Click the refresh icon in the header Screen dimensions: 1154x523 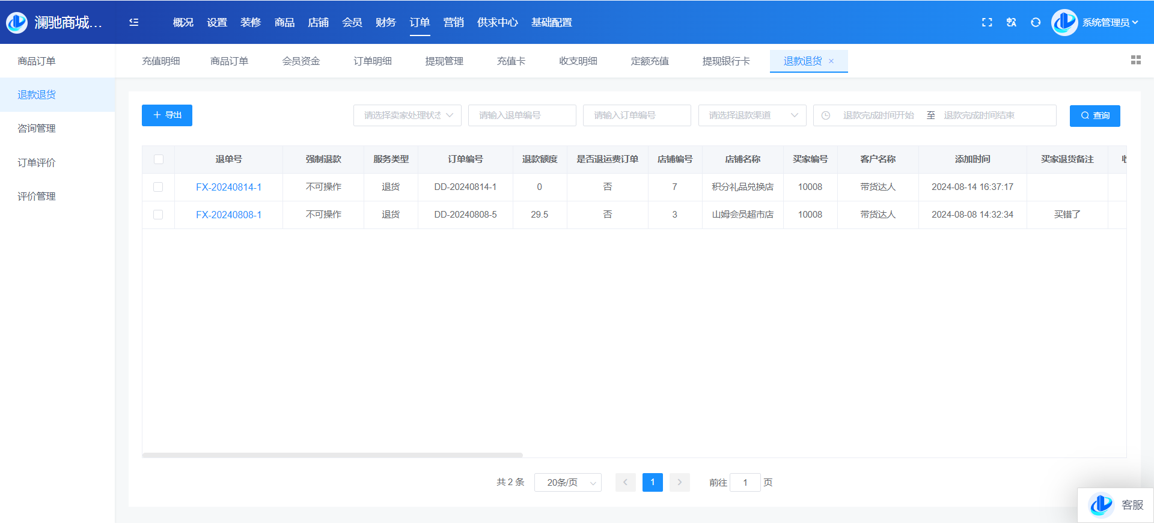(x=1036, y=22)
